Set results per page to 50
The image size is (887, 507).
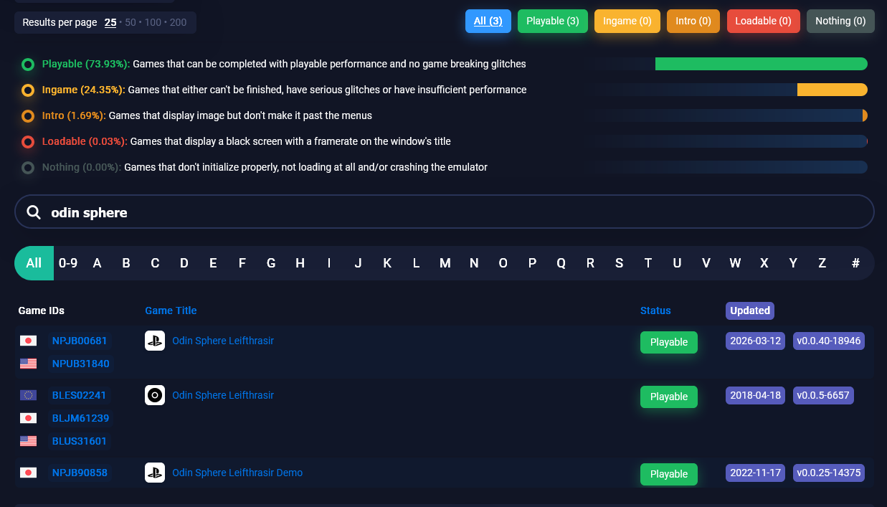pos(131,22)
